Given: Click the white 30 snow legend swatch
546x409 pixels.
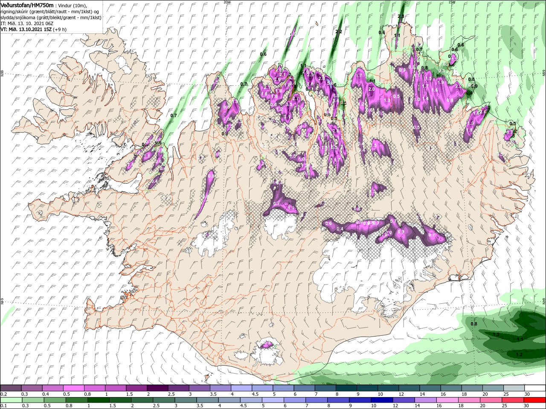Looking at the screenshot, I should pos(535,388).
